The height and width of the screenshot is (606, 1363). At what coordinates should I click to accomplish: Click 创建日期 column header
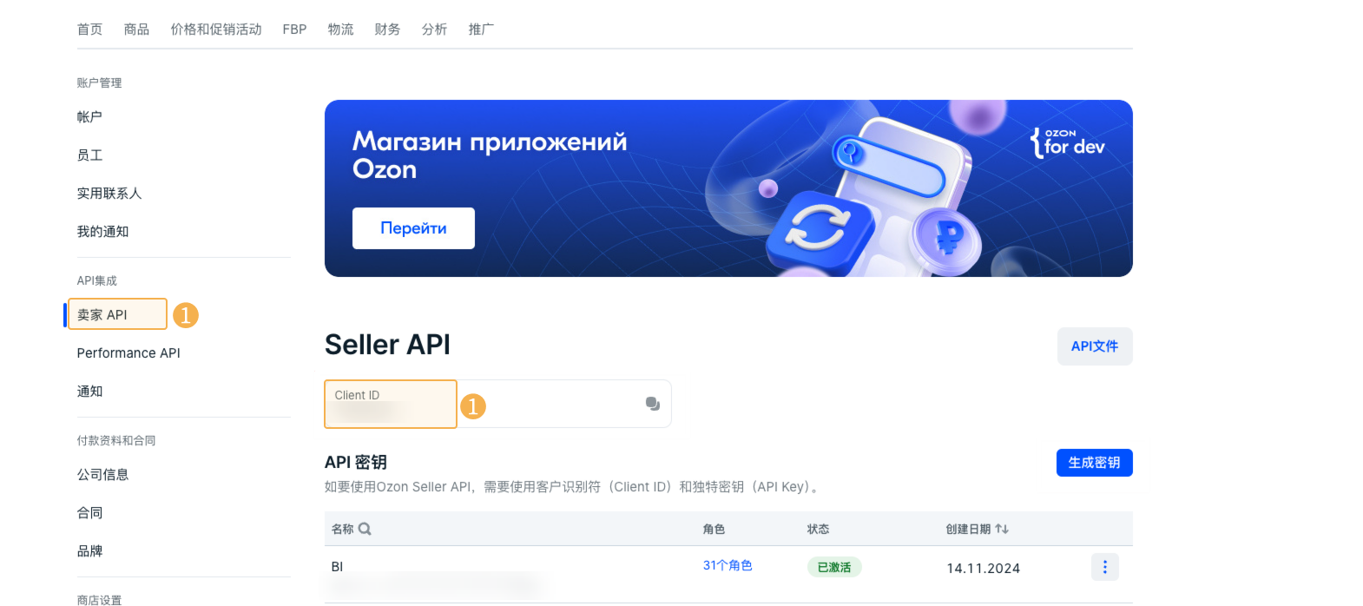(968, 529)
